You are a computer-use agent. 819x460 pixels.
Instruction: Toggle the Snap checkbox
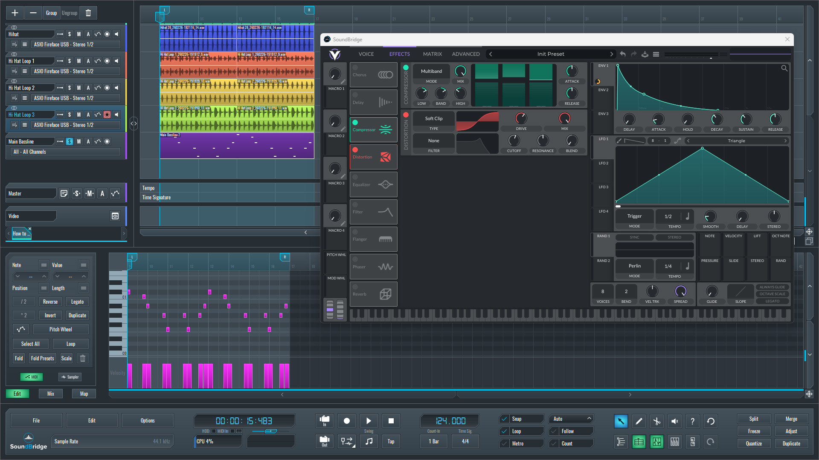click(x=505, y=419)
